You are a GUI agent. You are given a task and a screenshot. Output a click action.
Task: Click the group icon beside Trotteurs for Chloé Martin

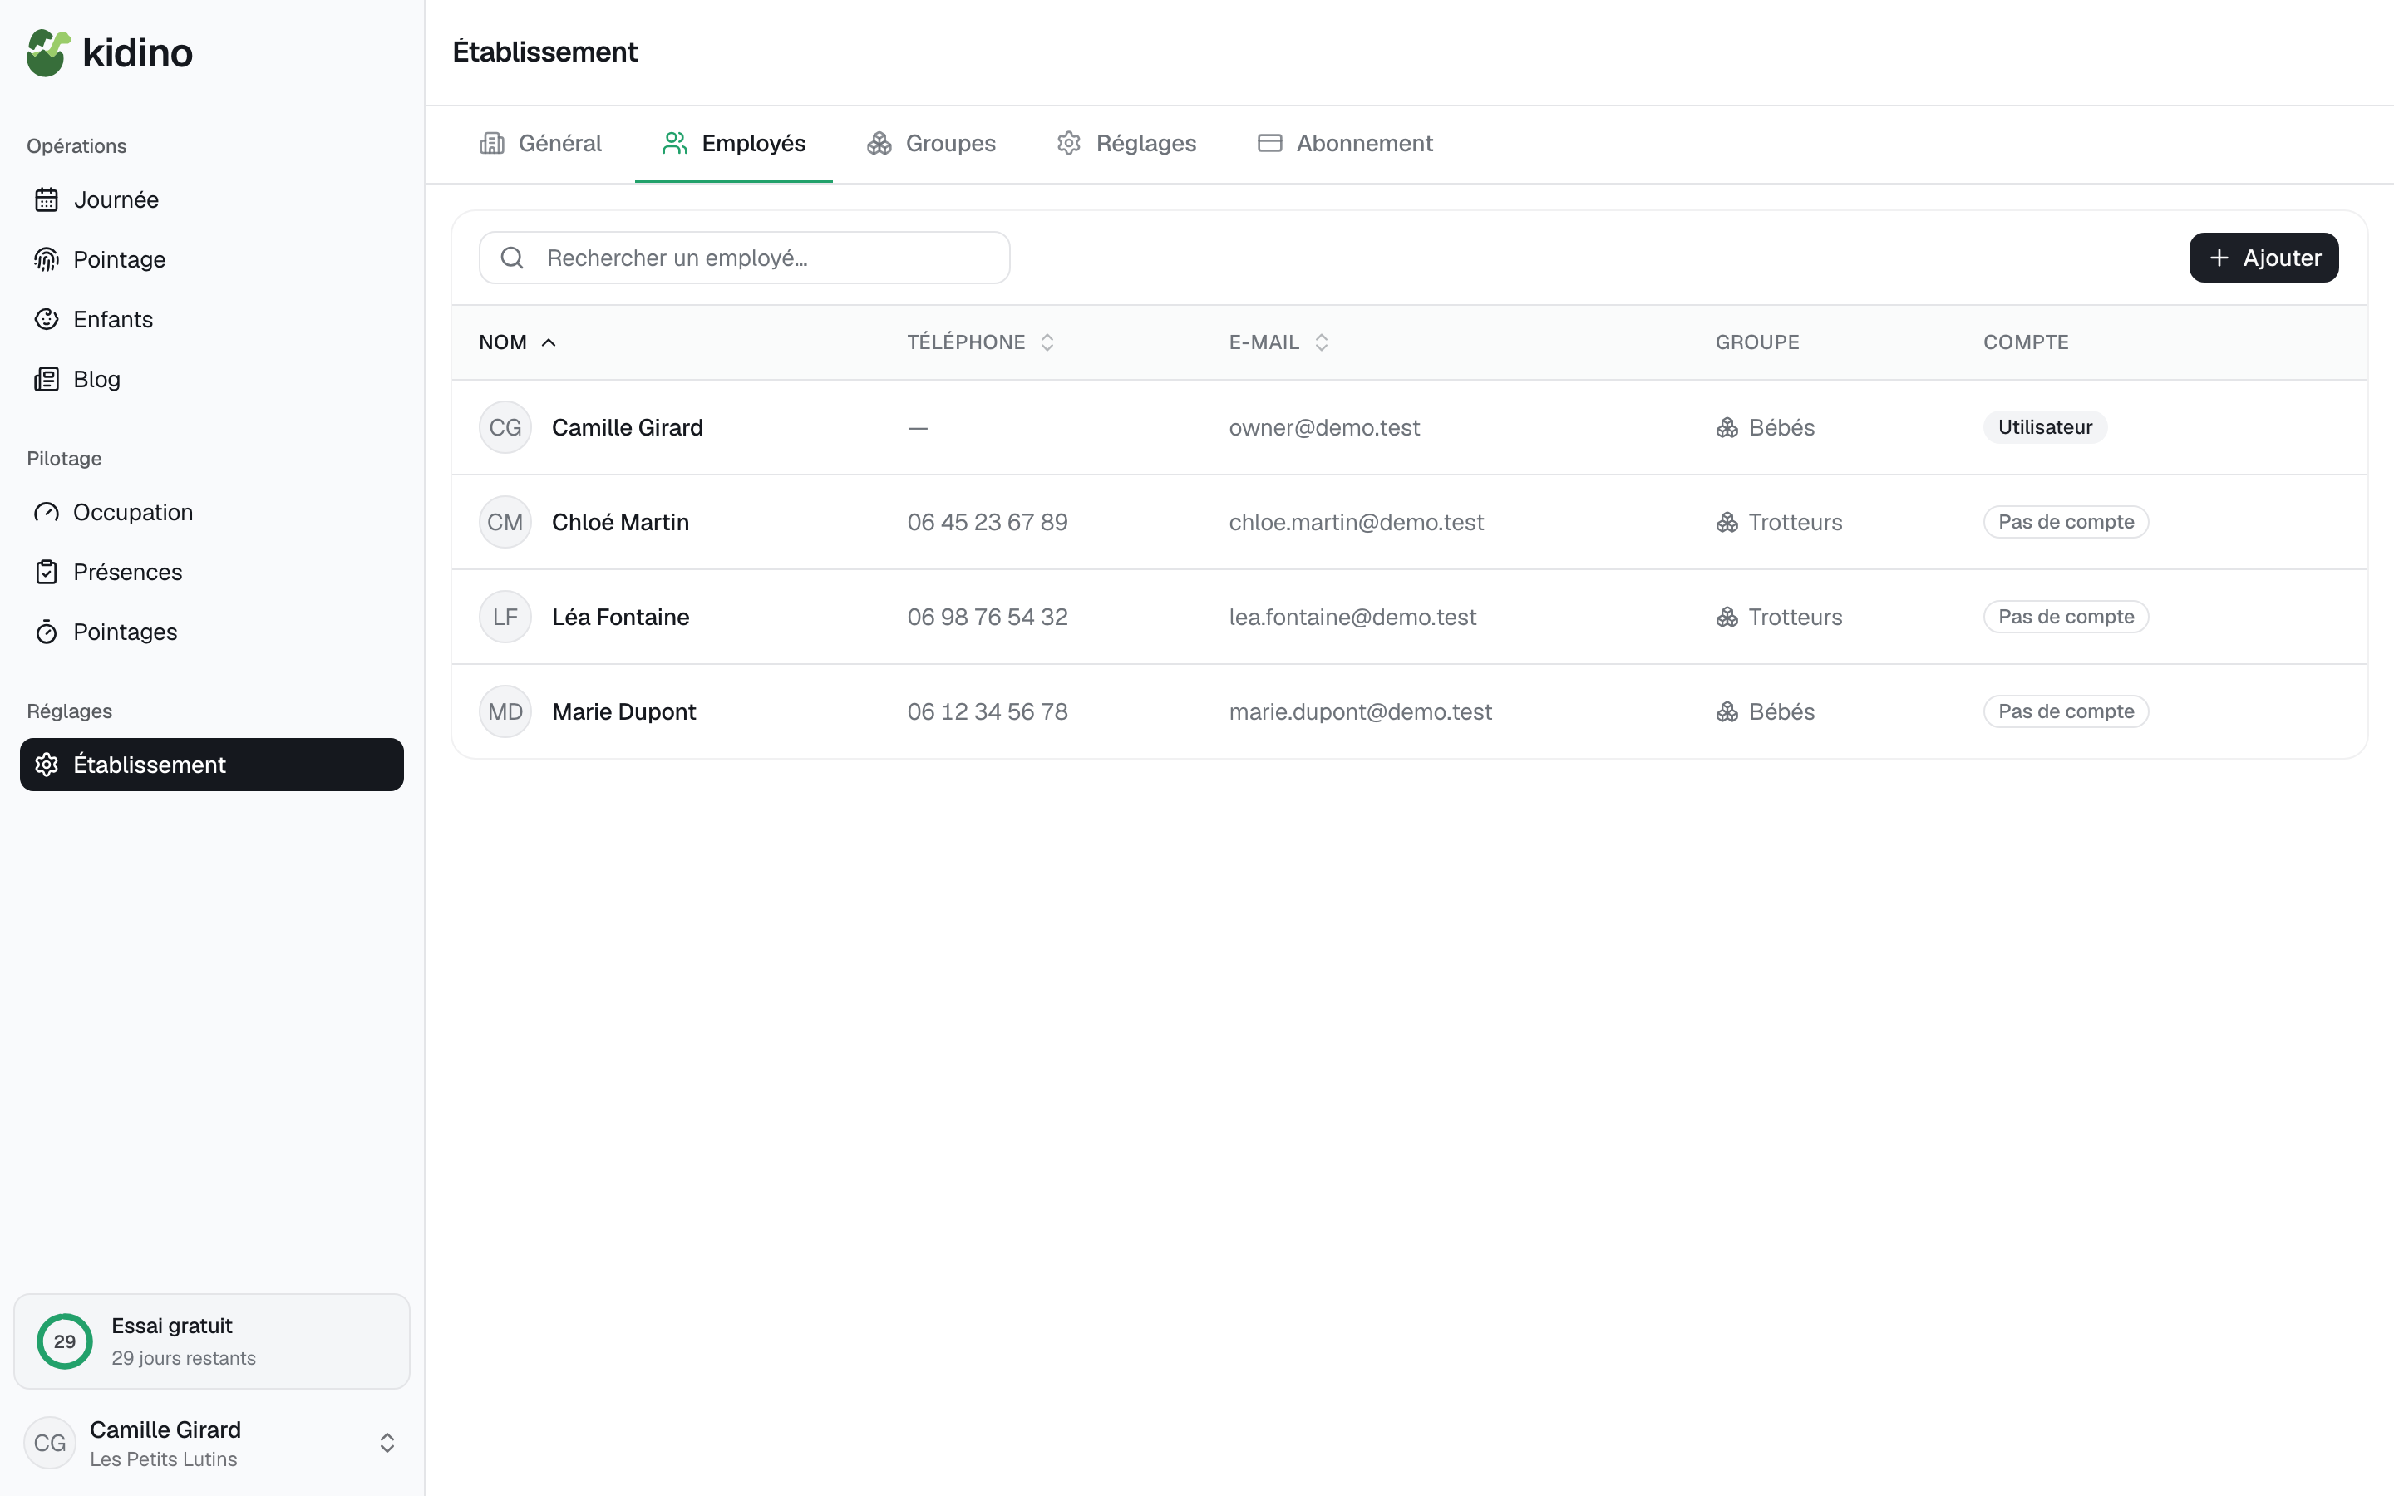1727,523
